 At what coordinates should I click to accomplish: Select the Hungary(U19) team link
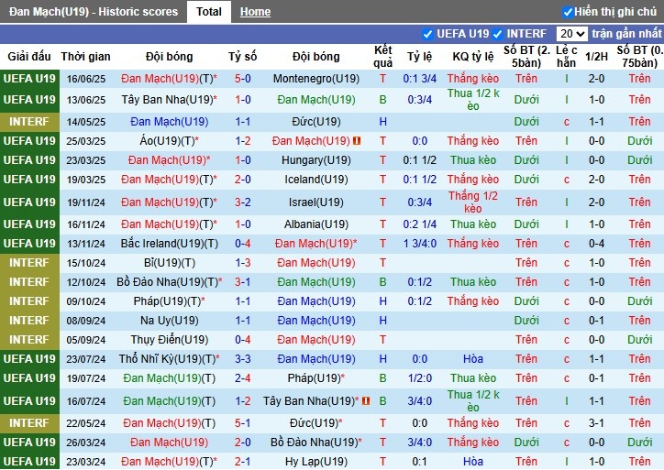[x=315, y=160]
